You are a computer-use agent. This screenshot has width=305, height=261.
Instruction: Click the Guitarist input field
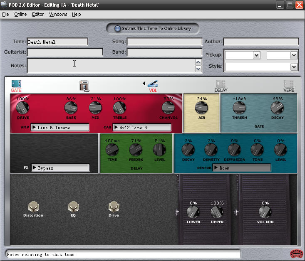65,52
